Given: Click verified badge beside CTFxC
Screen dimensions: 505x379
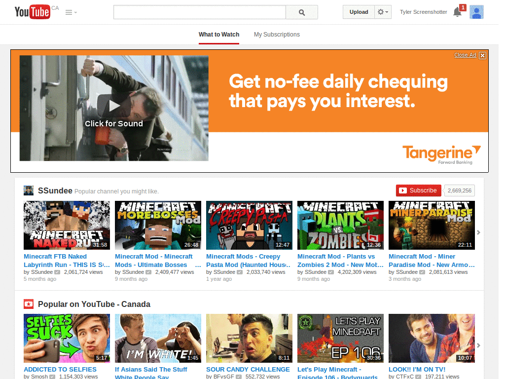Looking at the screenshot, I should click(418, 377).
